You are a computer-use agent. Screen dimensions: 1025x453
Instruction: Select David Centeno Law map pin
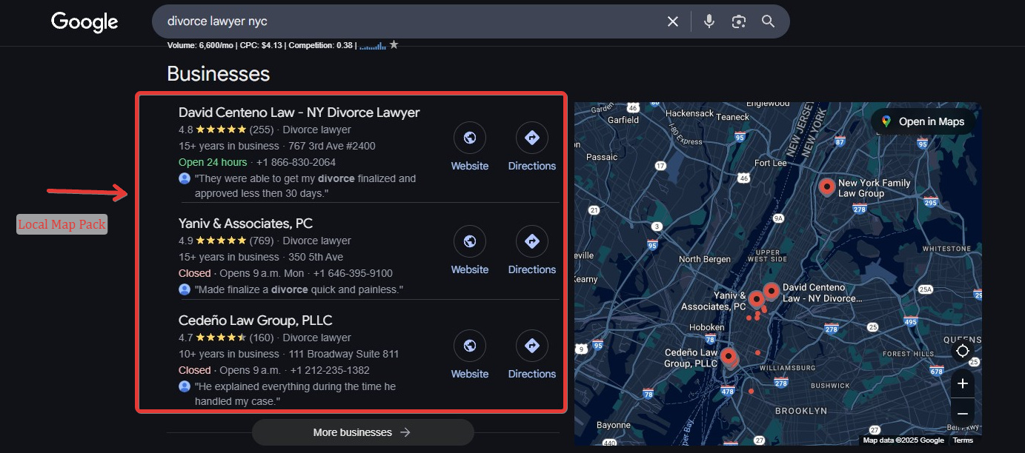click(x=772, y=292)
